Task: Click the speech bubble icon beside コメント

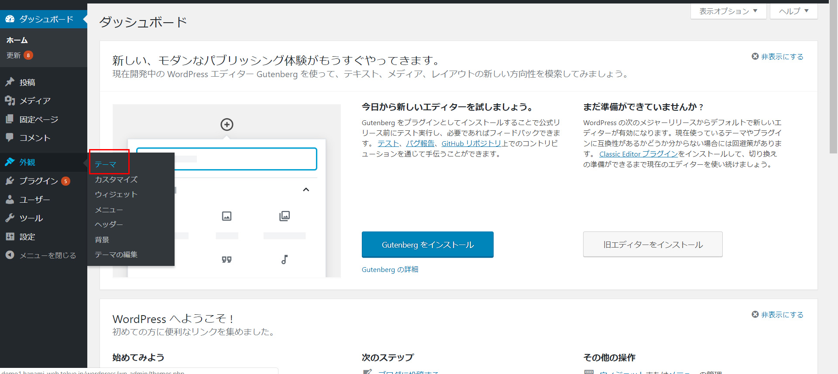Action: pos(10,137)
